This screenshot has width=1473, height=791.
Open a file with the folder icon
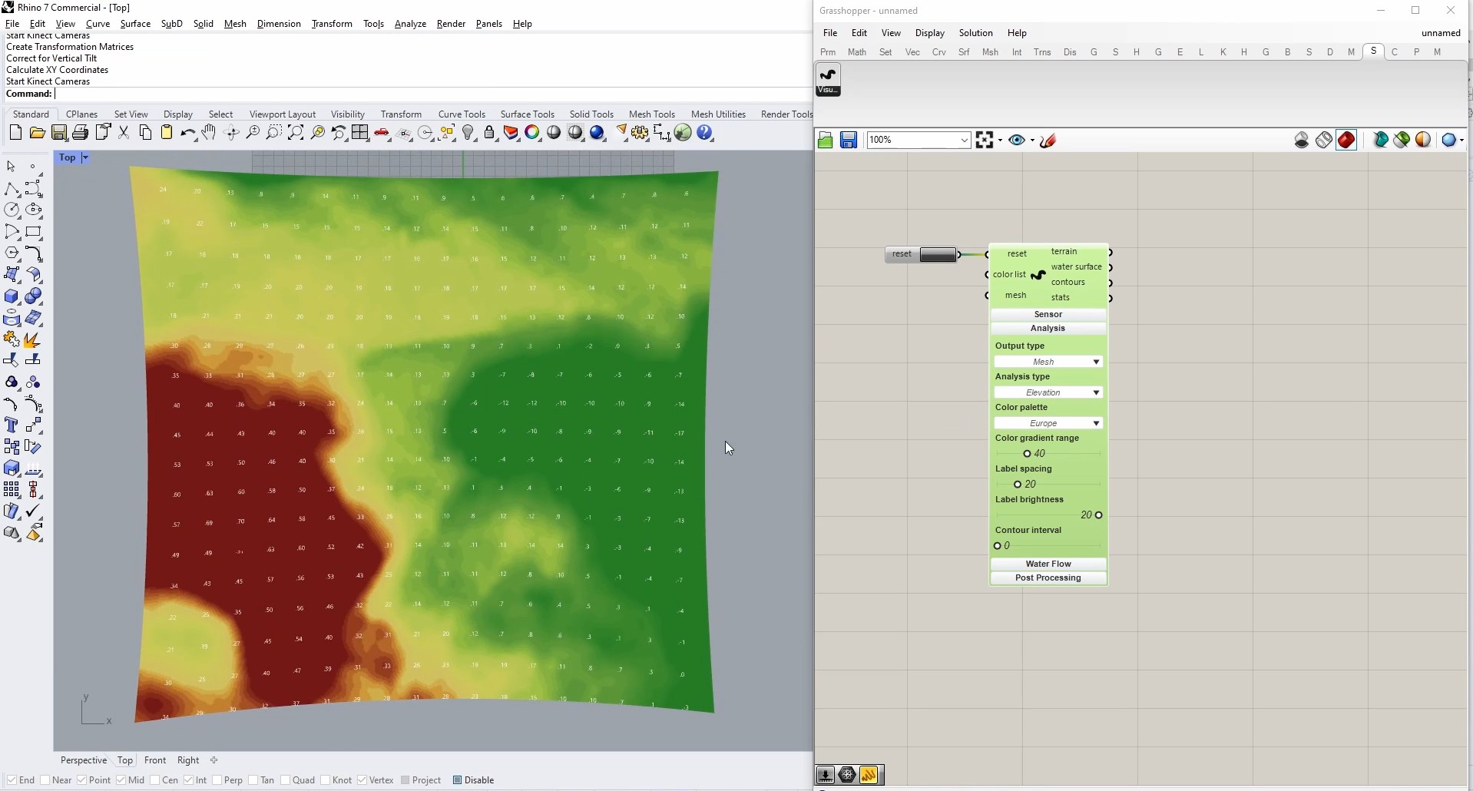click(x=37, y=133)
